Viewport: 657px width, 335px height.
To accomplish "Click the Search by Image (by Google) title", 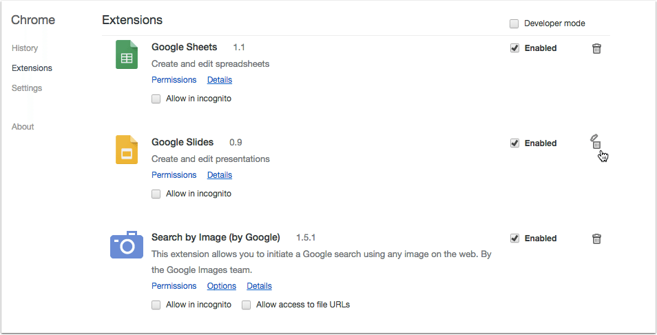I will coord(216,237).
